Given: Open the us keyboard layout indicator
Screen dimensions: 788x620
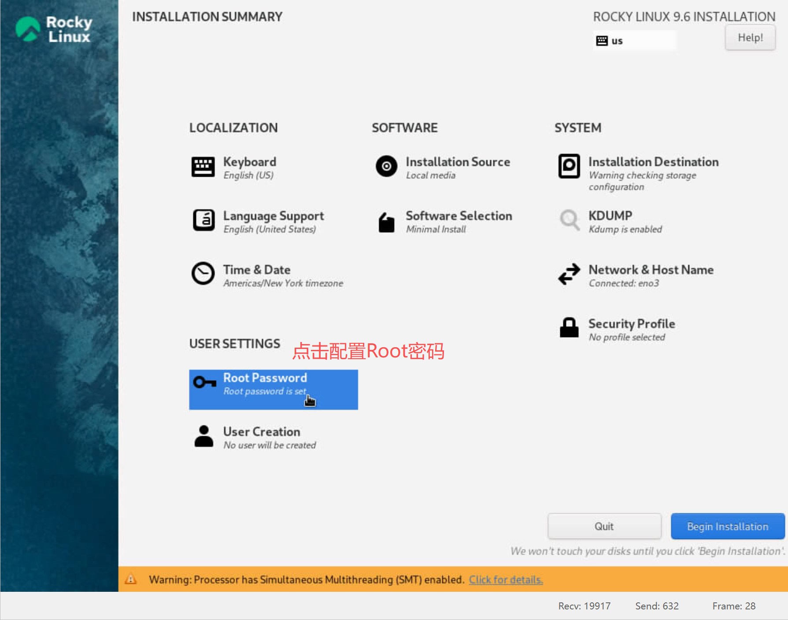Looking at the screenshot, I should coord(633,41).
